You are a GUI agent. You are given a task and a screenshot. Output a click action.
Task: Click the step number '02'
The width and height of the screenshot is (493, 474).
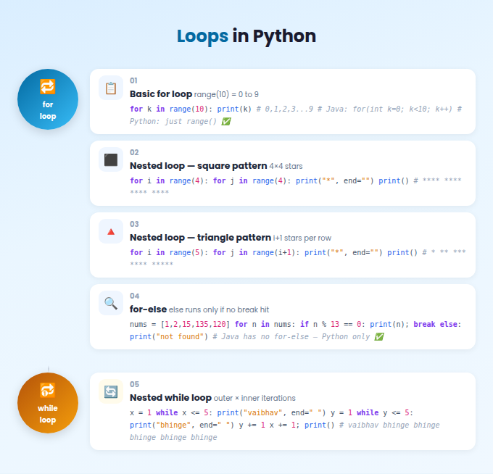point(134,152)
